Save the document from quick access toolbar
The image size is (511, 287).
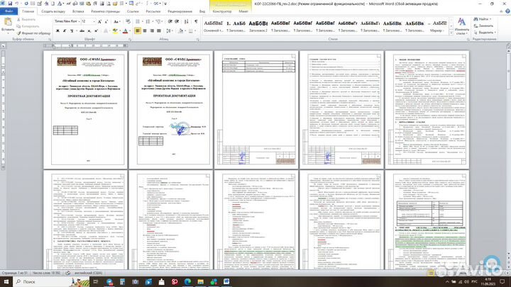tap(10, 4)
